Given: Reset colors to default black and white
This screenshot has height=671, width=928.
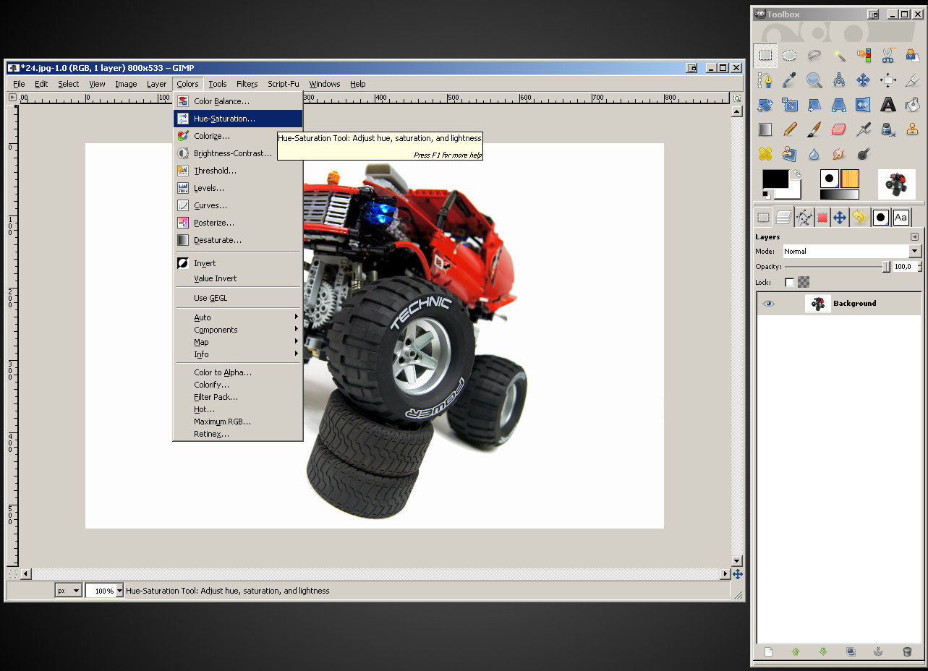Looking at the screenshot, I should [x=767, y=195].
